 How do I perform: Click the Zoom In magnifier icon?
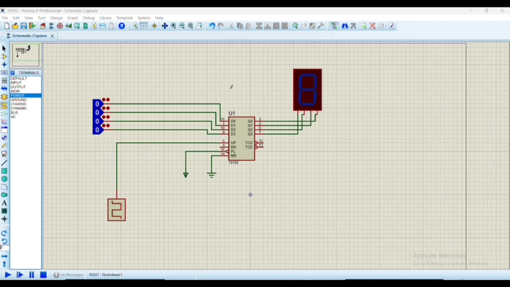tap(174, 26)
